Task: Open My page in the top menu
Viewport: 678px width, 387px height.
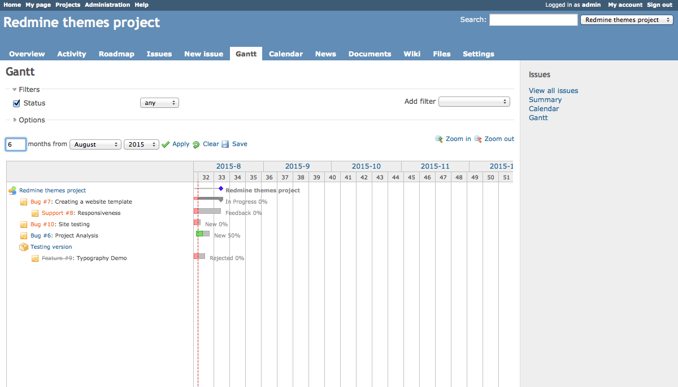Action: [x=38, y=5]
